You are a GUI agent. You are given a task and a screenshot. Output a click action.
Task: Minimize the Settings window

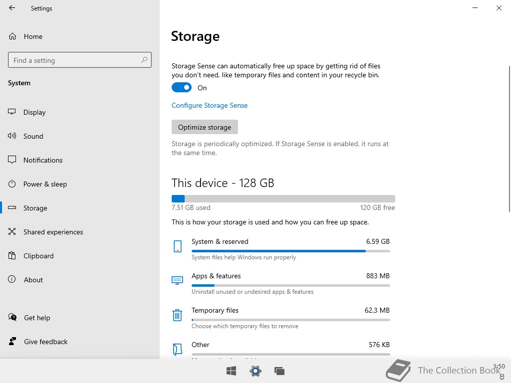(475, 8)
